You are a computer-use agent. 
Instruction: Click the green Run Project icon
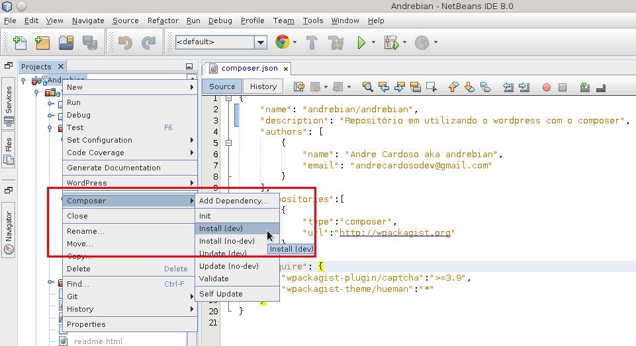[361, 42]
